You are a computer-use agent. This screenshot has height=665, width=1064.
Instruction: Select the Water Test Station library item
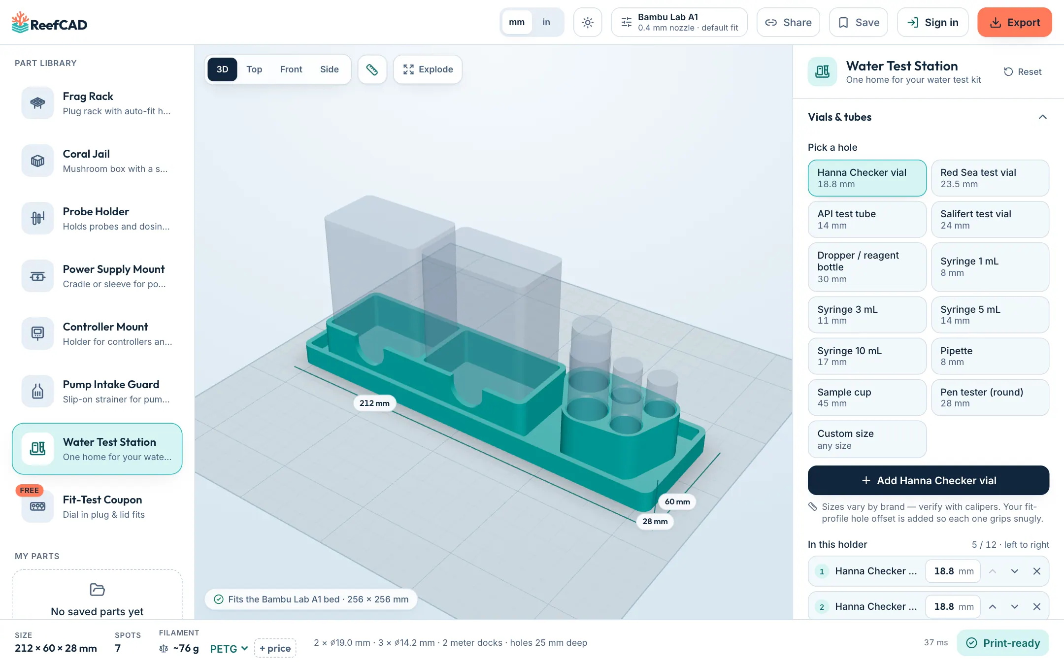coord(97,449)
